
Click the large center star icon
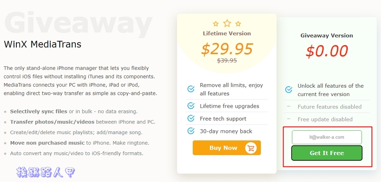[x=227, y=23]
